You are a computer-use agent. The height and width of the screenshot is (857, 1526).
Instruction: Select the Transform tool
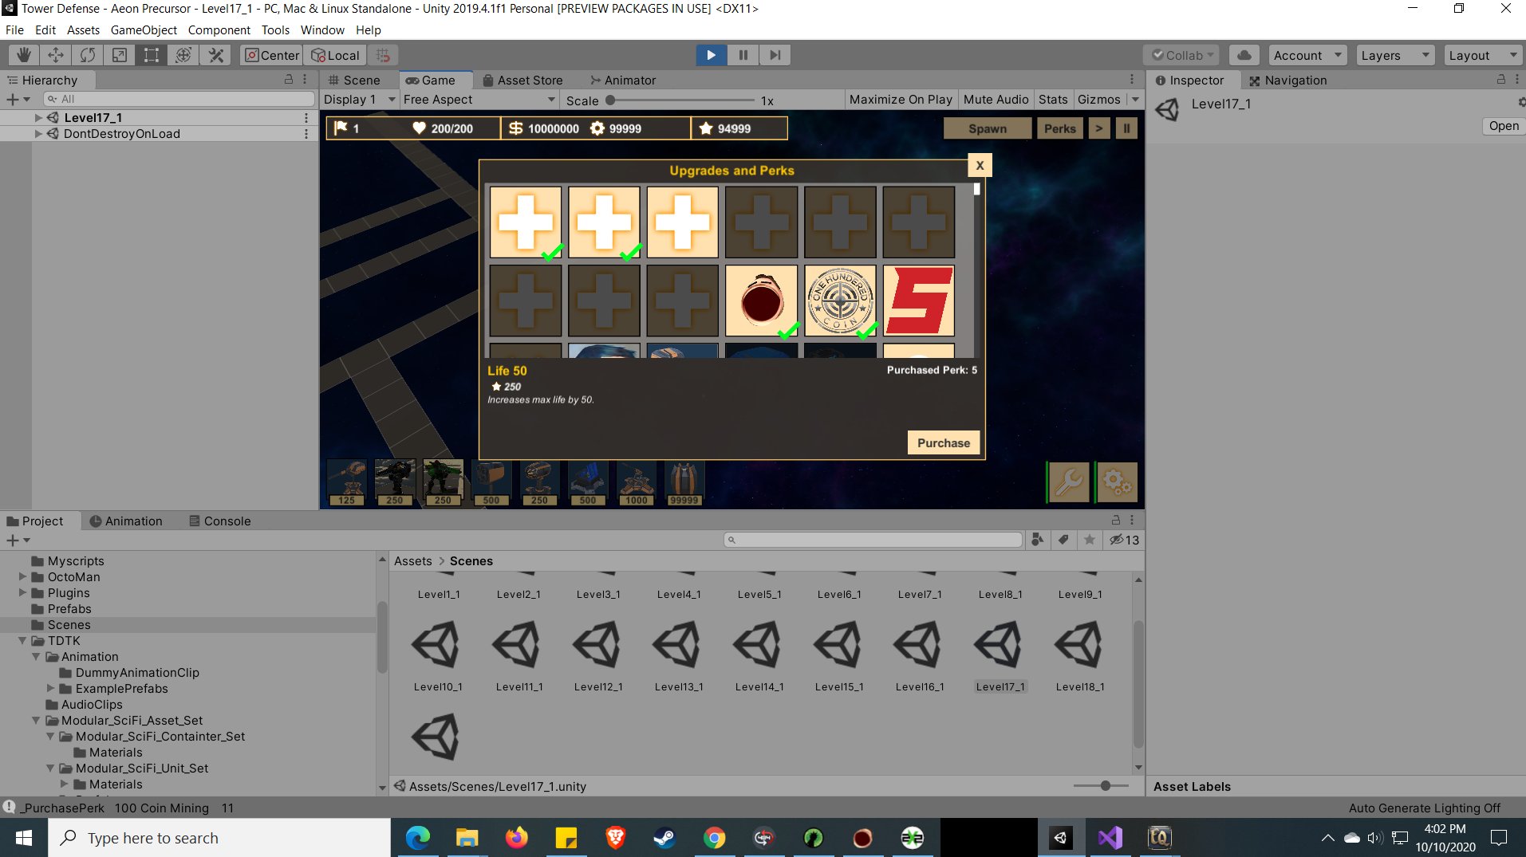[x=183, y=55]
